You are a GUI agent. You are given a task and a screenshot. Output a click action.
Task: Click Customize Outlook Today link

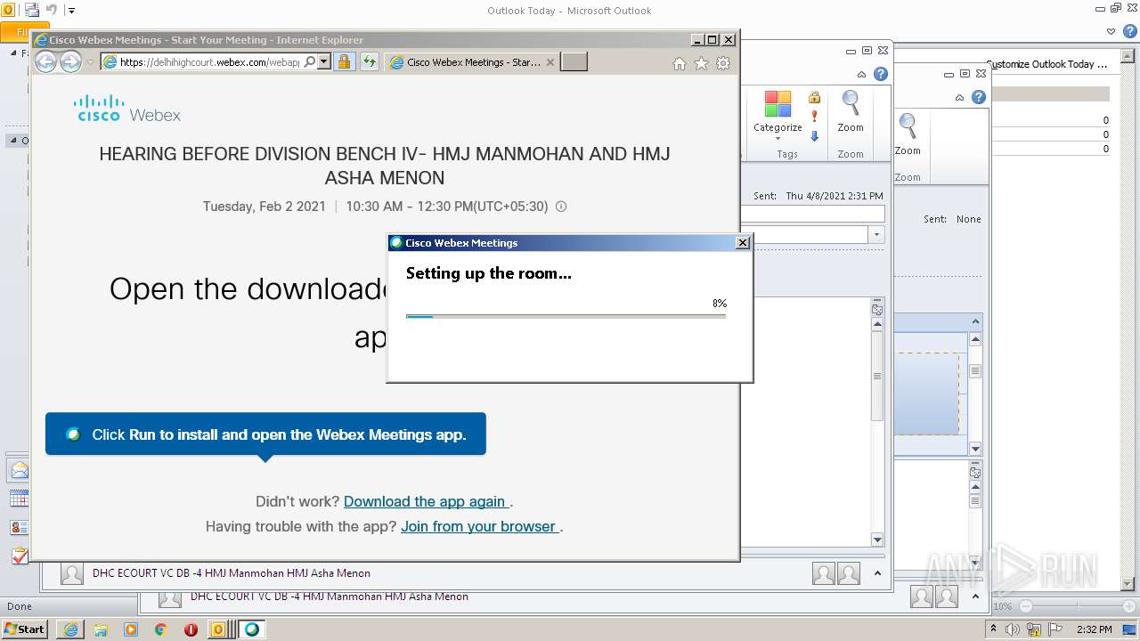(x=1047, y=64)
